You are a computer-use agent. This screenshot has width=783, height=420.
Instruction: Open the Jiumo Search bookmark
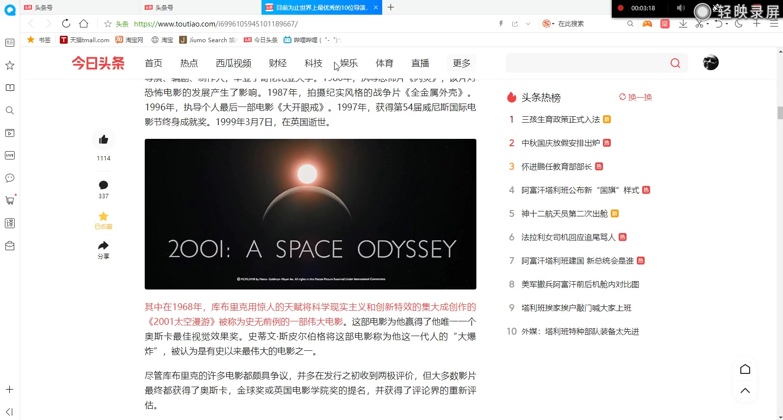[208, 40]
